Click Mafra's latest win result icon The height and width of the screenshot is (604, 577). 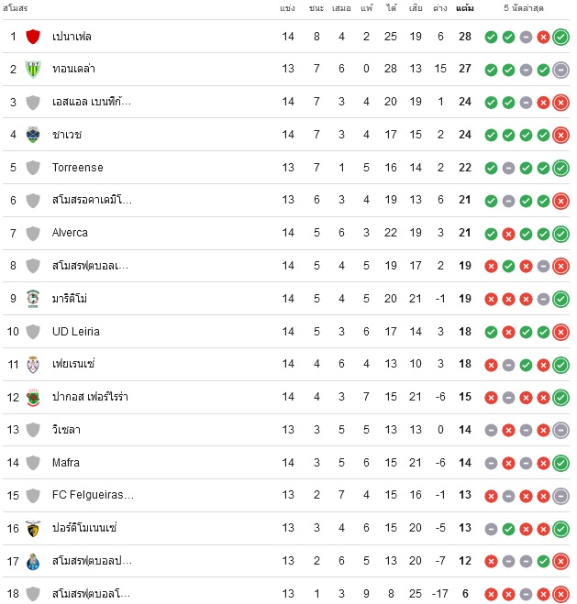click(560, 463)
